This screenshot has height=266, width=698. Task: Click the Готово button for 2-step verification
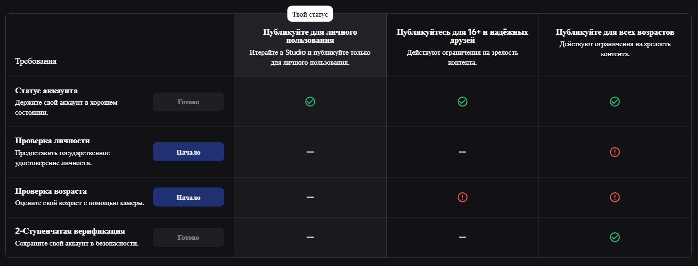coord(189,237)
